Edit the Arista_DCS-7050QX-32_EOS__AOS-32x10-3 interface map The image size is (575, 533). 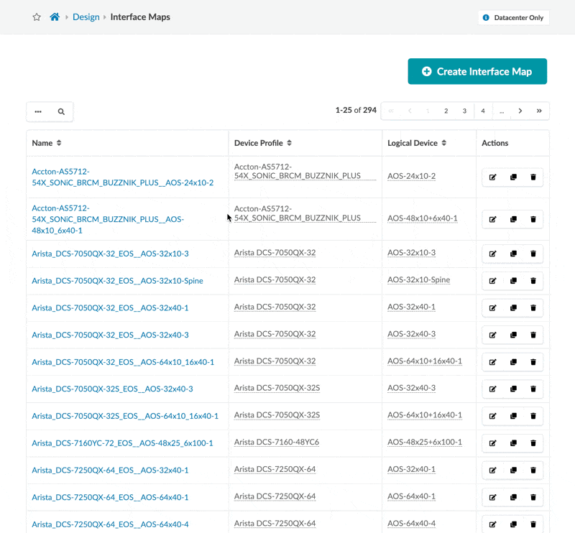click(492, 254)
